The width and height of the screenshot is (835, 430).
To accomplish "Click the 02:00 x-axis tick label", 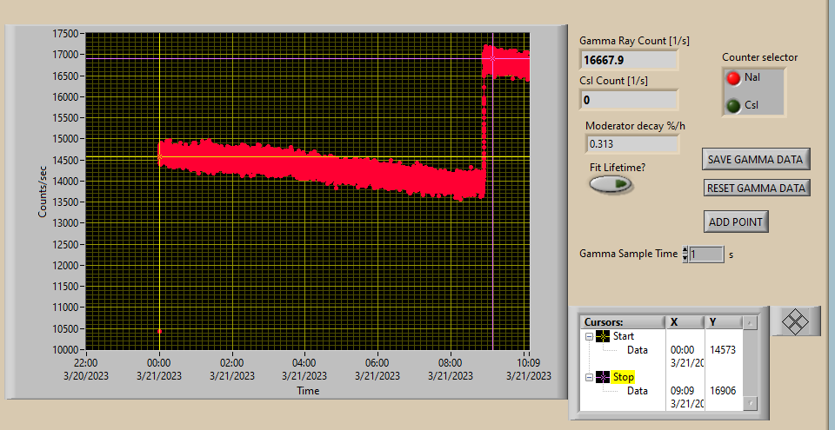I will [231, 363].
